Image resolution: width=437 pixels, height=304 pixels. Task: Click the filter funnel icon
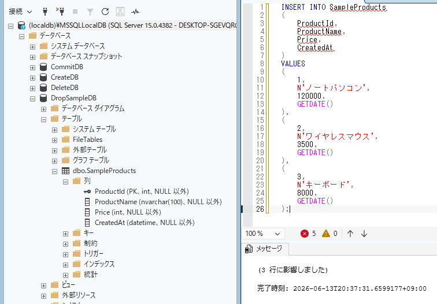[90, 12]
